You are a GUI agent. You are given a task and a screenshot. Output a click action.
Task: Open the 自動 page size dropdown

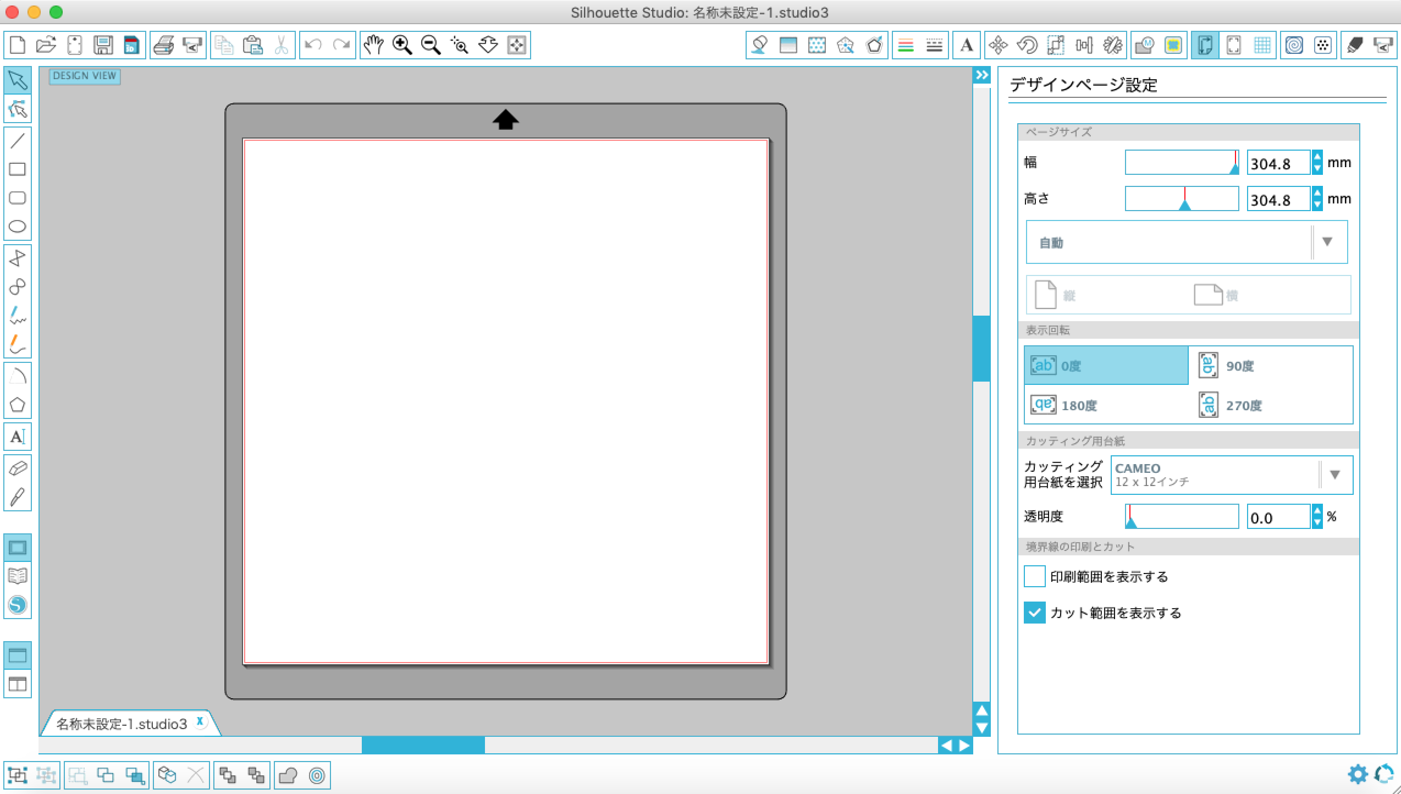coord(1187,242)
